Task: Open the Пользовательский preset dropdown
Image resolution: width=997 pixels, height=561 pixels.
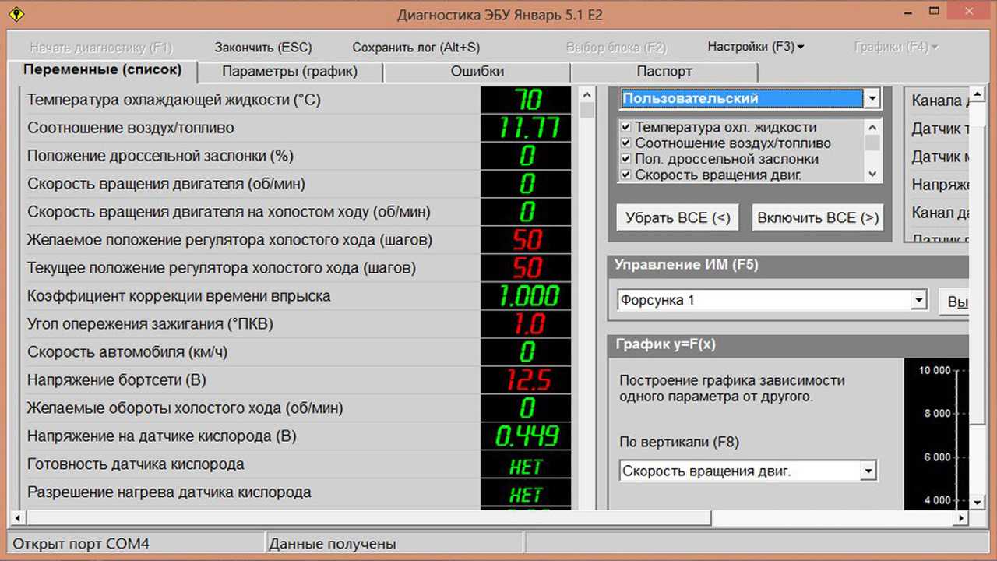Action: coord(872,99)
